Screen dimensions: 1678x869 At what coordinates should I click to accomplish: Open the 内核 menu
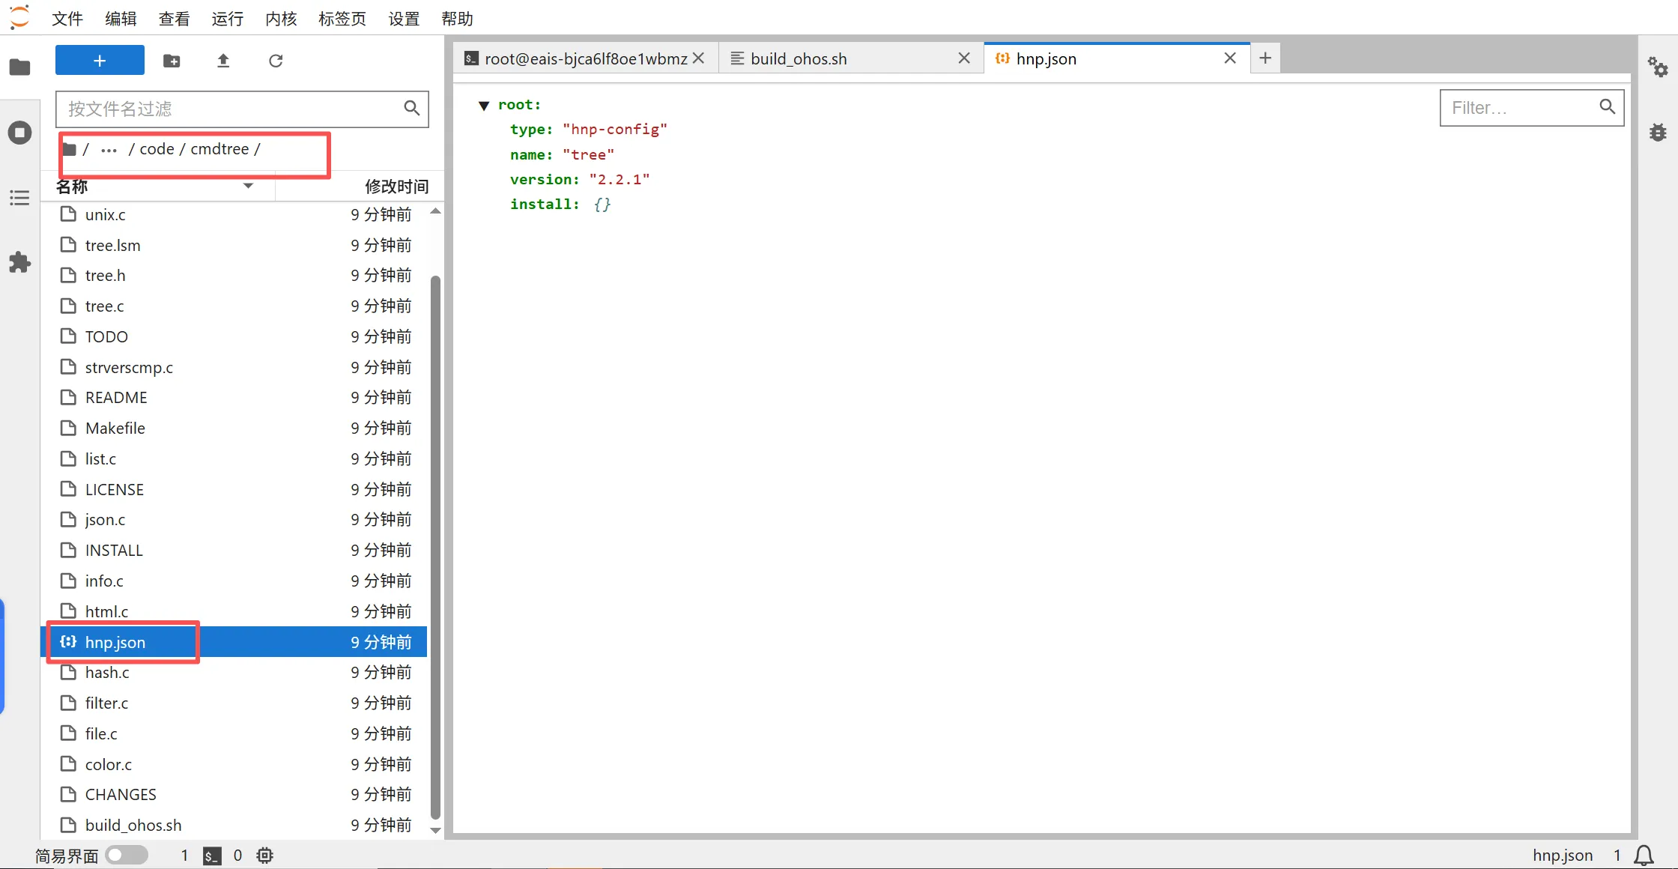(281, 19)
